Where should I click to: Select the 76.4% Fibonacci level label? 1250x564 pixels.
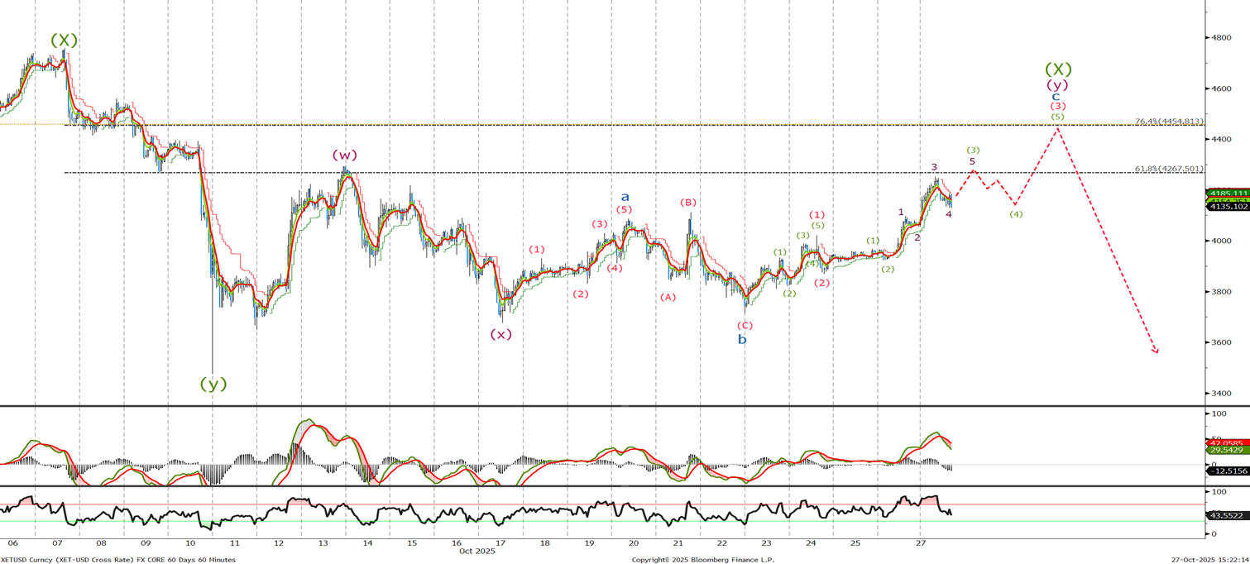(x=1168, y=121)
